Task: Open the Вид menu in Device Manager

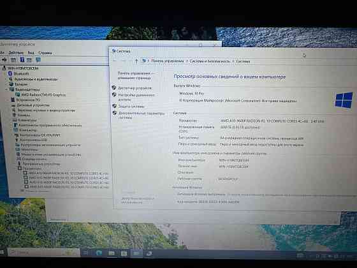Action: 31,53
